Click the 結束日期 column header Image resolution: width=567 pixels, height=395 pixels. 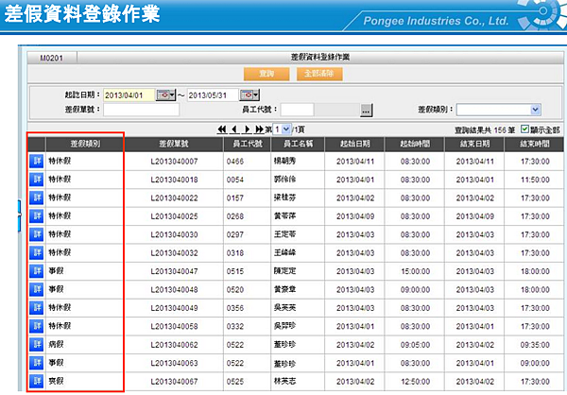(x=474, y=144)
